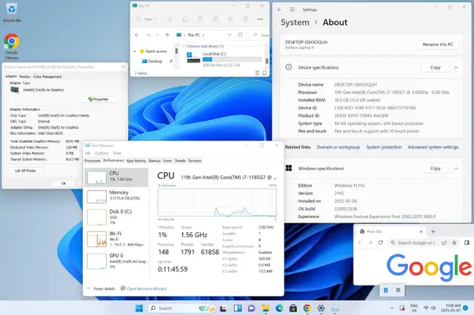Copy the Windows specifications
Viewport: 474px width, 315px height.
(x=435, y=169)
